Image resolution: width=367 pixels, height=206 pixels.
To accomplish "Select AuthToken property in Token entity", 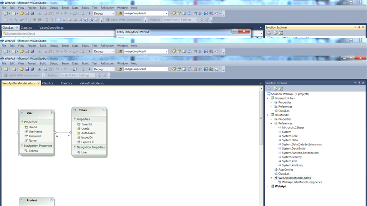I will (88, 133).
